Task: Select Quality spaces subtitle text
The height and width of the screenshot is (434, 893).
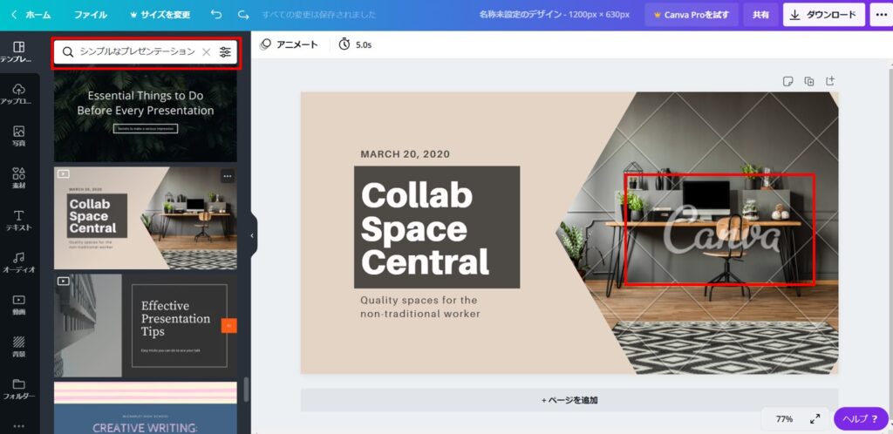Action: pos(420,307)
